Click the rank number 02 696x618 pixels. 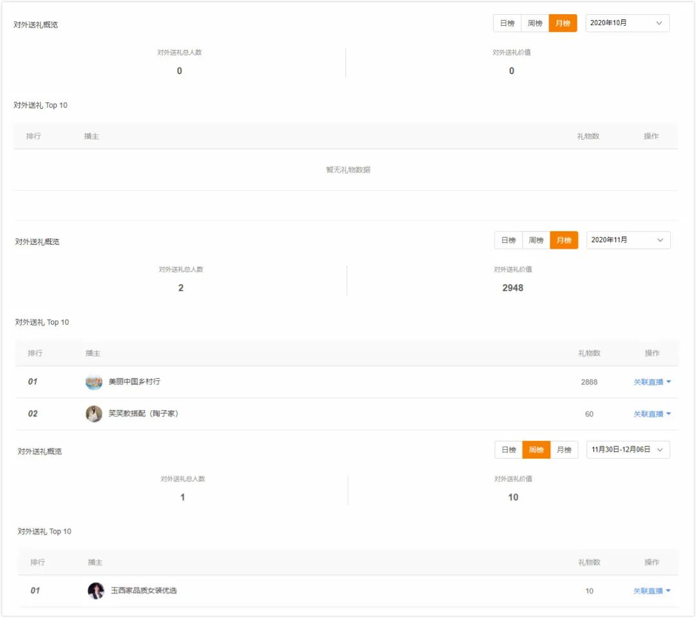[33, 414]
